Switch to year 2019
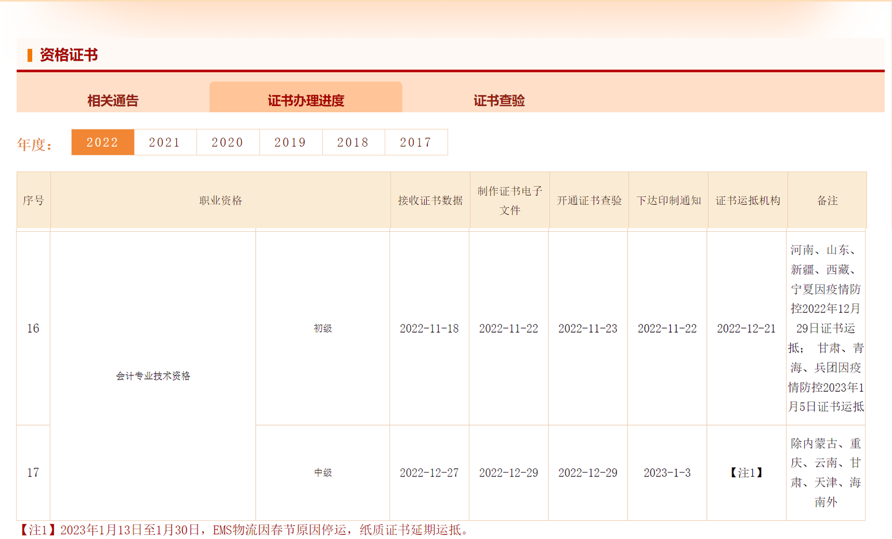Image resolution: width=892 pixels, height=539 pixels. [x=291, y=142]
